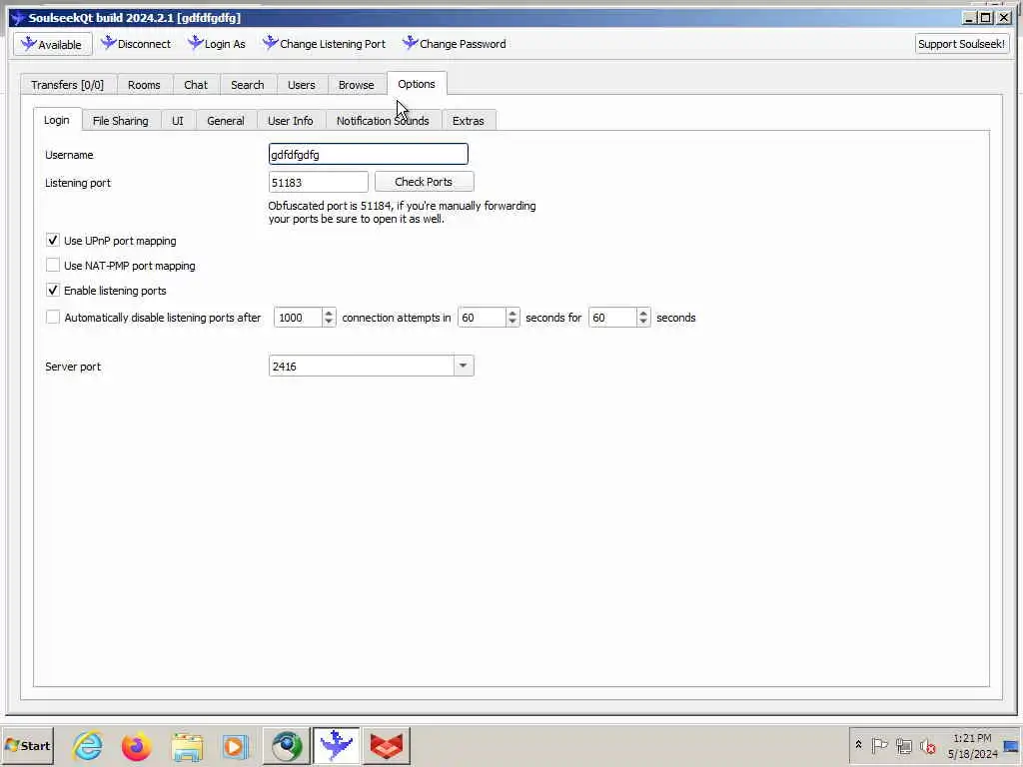
Task: Open the UI sub-tab
Action: click(x=178, y=121)
